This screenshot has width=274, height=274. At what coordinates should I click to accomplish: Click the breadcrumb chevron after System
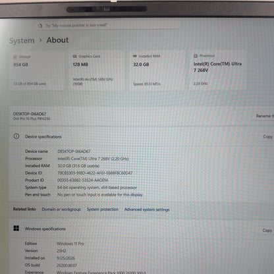pyautogui.click(x=40, y=40)
